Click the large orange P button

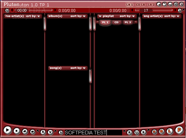click(x=179, y=130)
